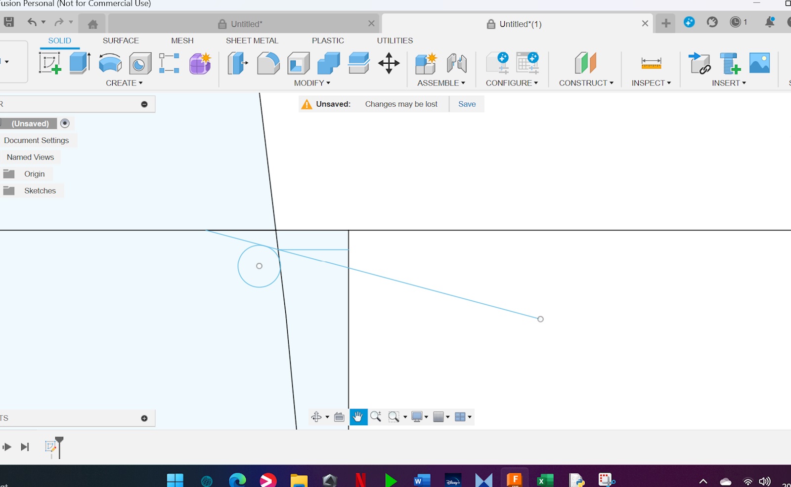This screenshot has width=791, height=487.
Task: Activate the Move/Copy arrows icon
Action: tap(389, 63)
